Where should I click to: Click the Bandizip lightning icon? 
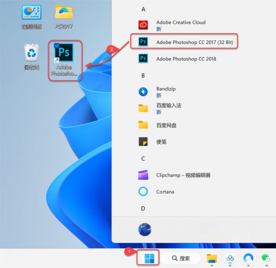(143, 92)
